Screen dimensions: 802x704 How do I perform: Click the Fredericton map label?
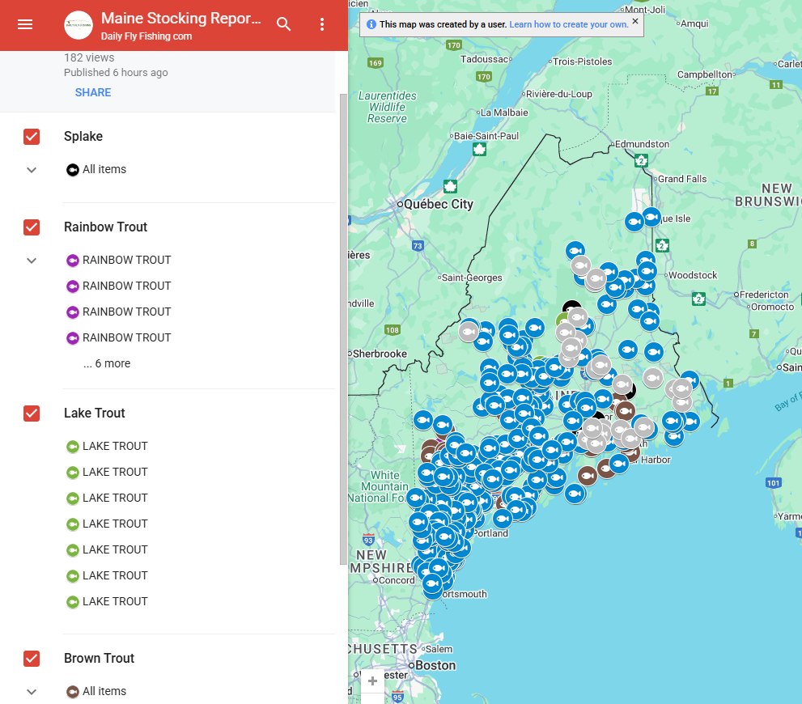764,295
